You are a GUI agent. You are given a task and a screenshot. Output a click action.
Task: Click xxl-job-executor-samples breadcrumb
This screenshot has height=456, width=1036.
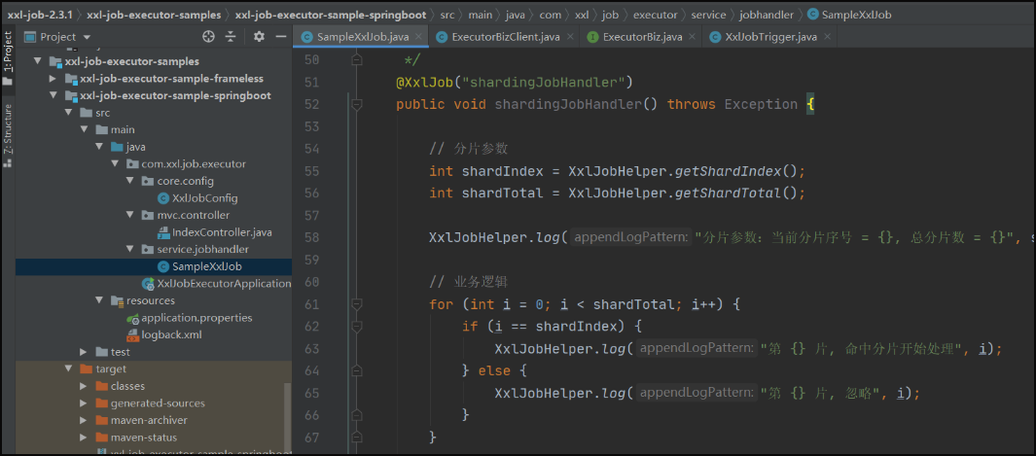152,14
